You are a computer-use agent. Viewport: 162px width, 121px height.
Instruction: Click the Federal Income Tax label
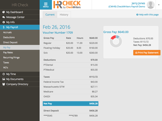tap(53, 82)
